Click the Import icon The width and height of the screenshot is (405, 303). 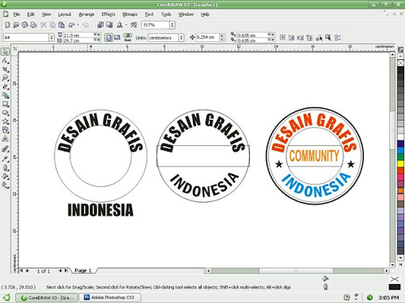tap(100, 24)
